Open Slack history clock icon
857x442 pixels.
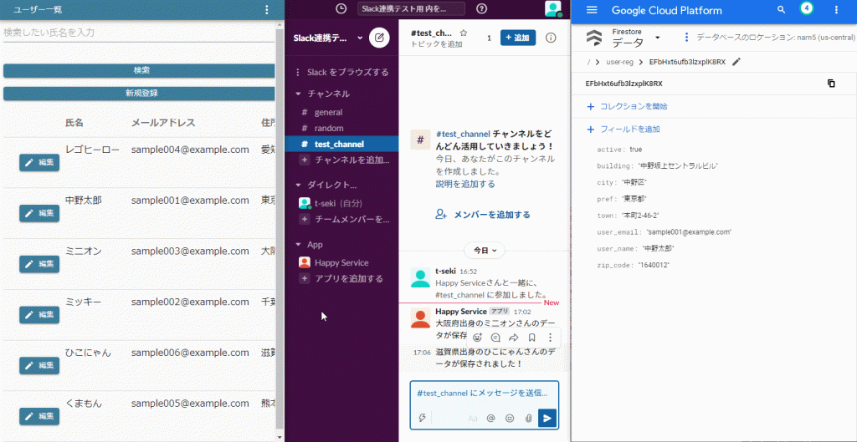[341, 8]
